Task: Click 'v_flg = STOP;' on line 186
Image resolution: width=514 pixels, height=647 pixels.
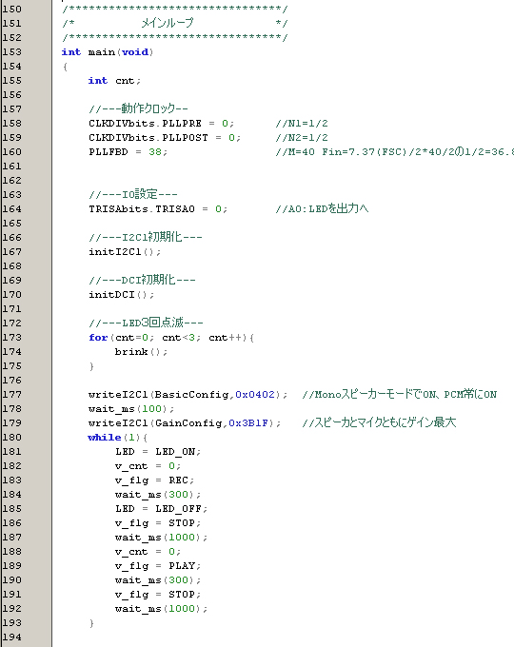Action: (158, 523)
